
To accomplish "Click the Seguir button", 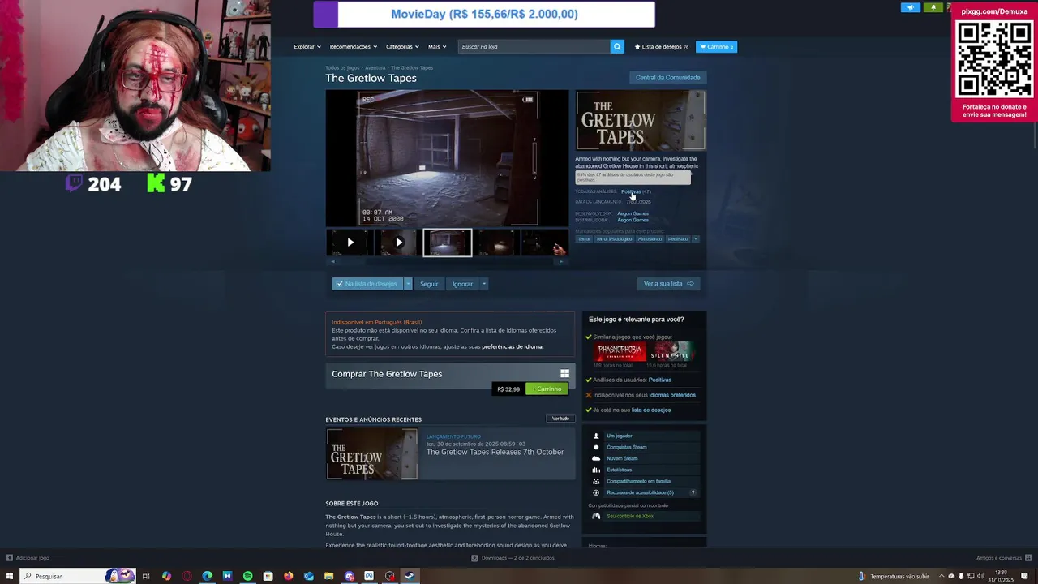I will coord(429,284).
